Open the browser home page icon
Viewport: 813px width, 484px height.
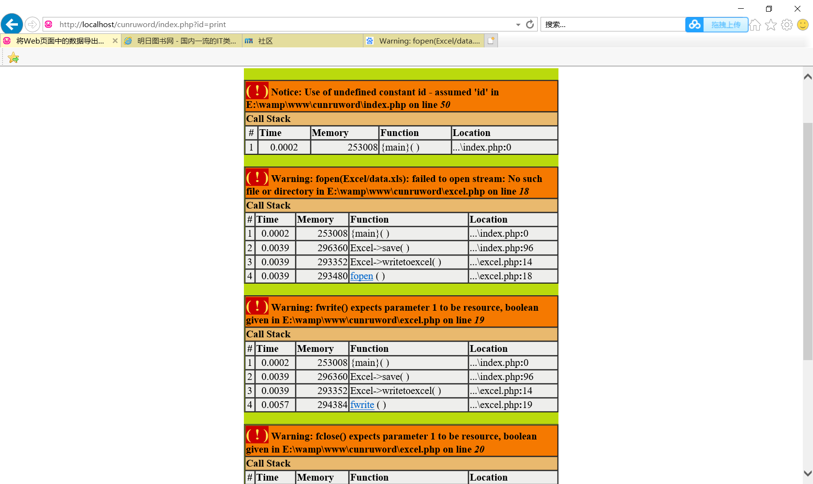point(755,25)
